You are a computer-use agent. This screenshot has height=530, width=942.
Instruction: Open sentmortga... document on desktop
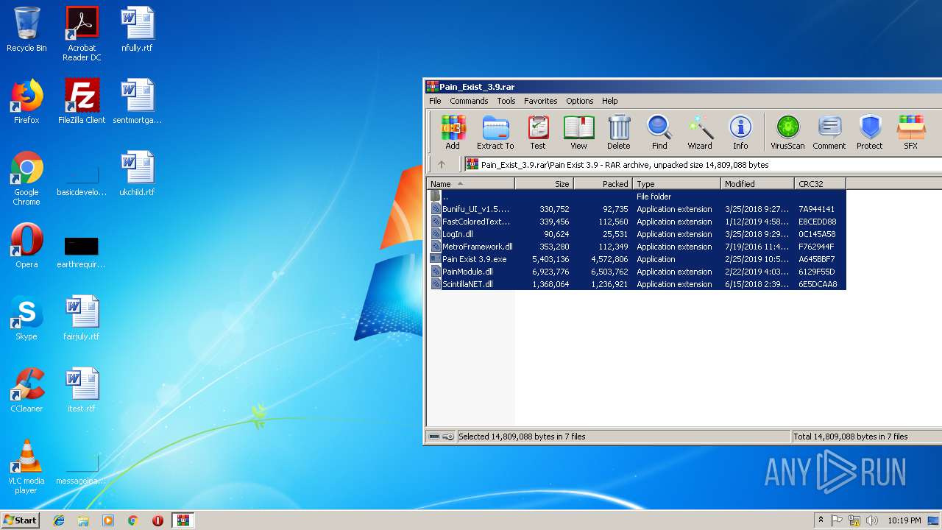pos(137,102)
